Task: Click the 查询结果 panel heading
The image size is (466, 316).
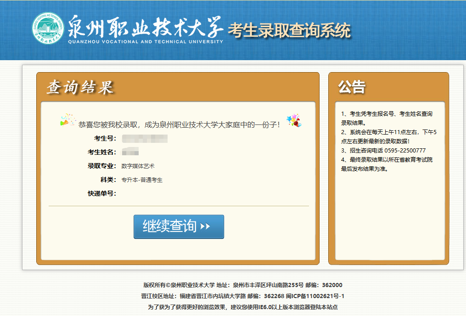Action: [80, 87]
